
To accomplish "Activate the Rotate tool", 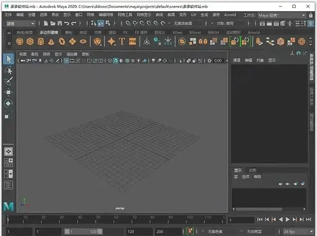I will click(x=8, y=103).
